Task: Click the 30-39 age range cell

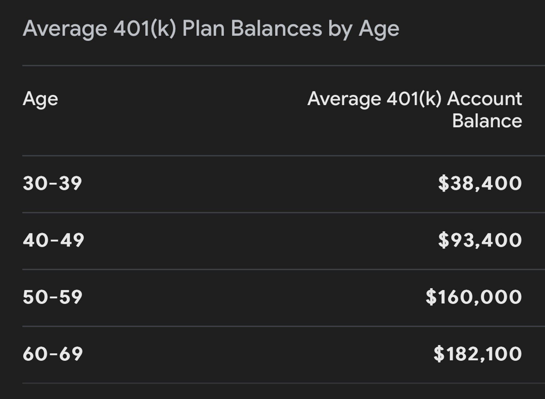Action: [x=52, y=183]
